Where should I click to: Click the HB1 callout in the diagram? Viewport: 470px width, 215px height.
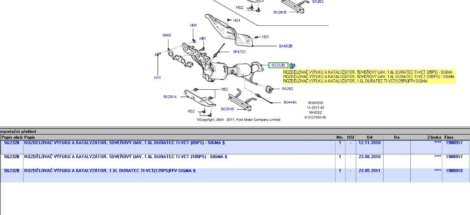pos(203,38)
